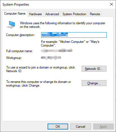116x132 pixels.
Task: Open the Advanced tab
Action: pyautogui.click(x=52, y=14)
